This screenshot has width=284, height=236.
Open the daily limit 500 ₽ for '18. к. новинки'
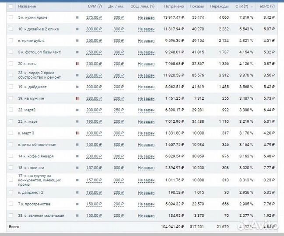(119, 167)
